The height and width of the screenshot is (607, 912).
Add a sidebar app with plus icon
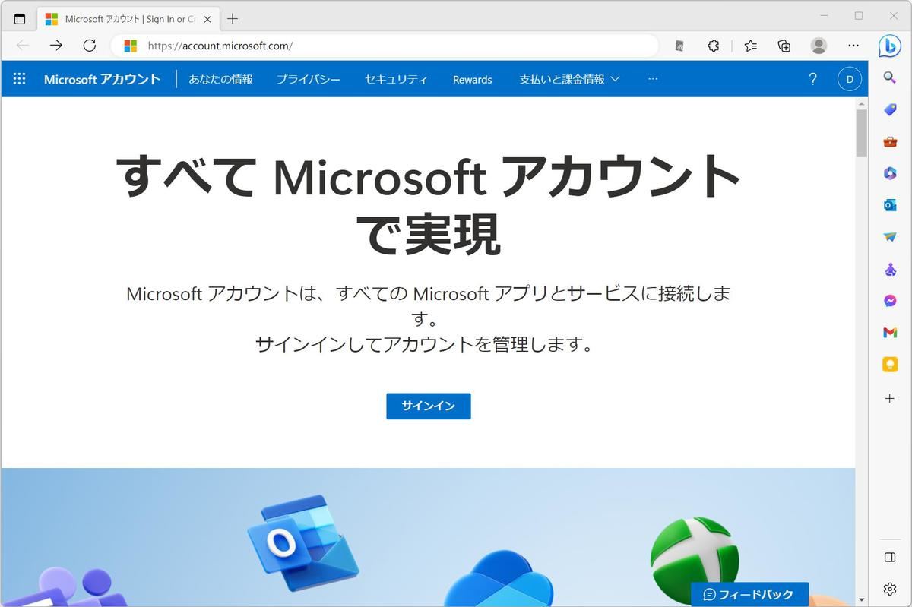tap(890, 398)
